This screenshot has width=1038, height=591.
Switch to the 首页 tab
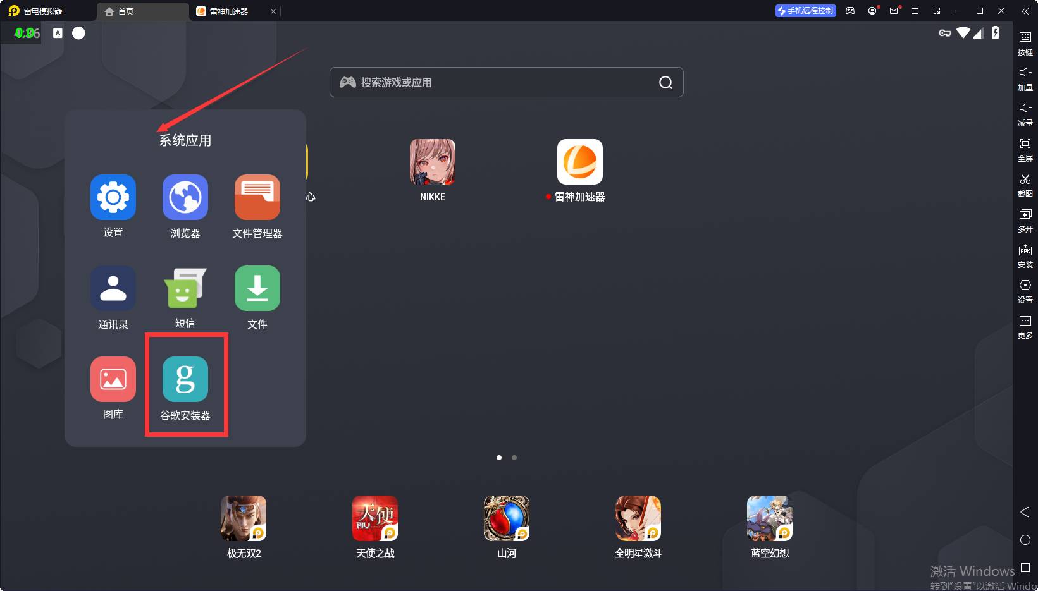143,11
